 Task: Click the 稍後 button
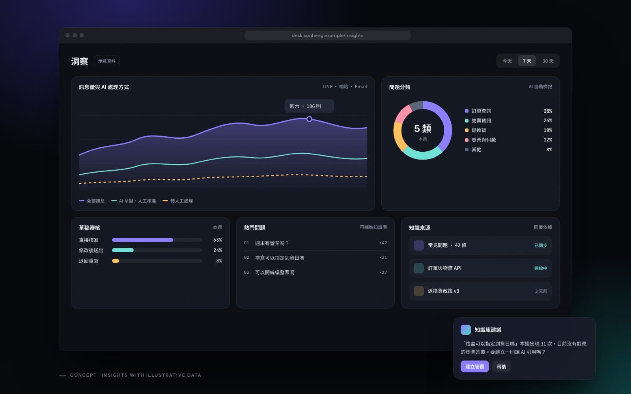click(x=502, y=366)
